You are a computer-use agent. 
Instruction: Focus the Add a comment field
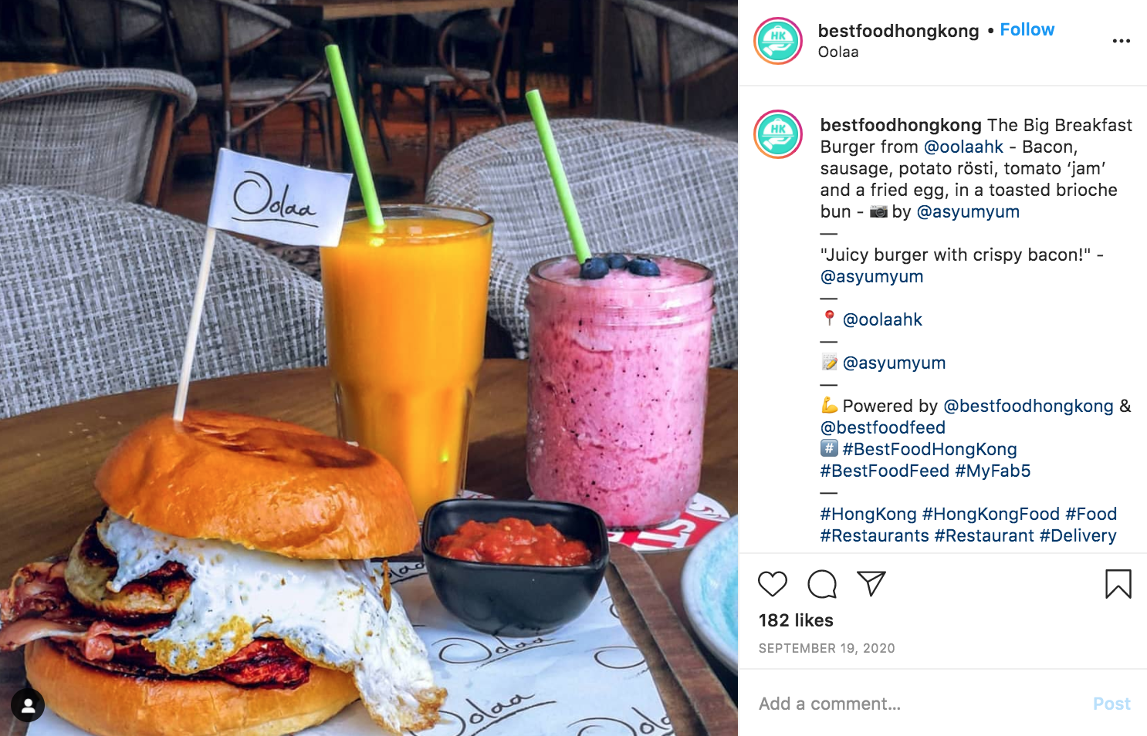tap(919, 704)
